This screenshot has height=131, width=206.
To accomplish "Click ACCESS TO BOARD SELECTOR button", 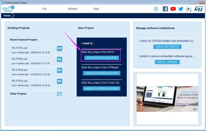I will [x=102, y=73].
